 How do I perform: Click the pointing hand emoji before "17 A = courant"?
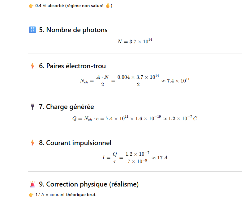(31, 195)
